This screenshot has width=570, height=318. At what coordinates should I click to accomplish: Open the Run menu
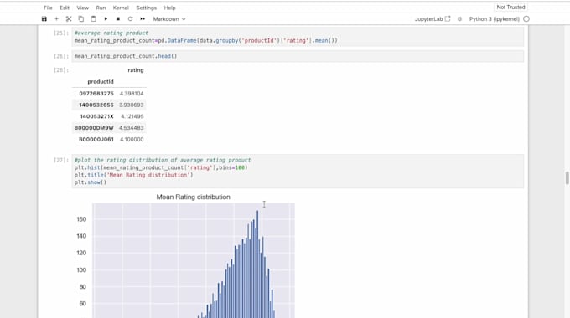[101, 8]
